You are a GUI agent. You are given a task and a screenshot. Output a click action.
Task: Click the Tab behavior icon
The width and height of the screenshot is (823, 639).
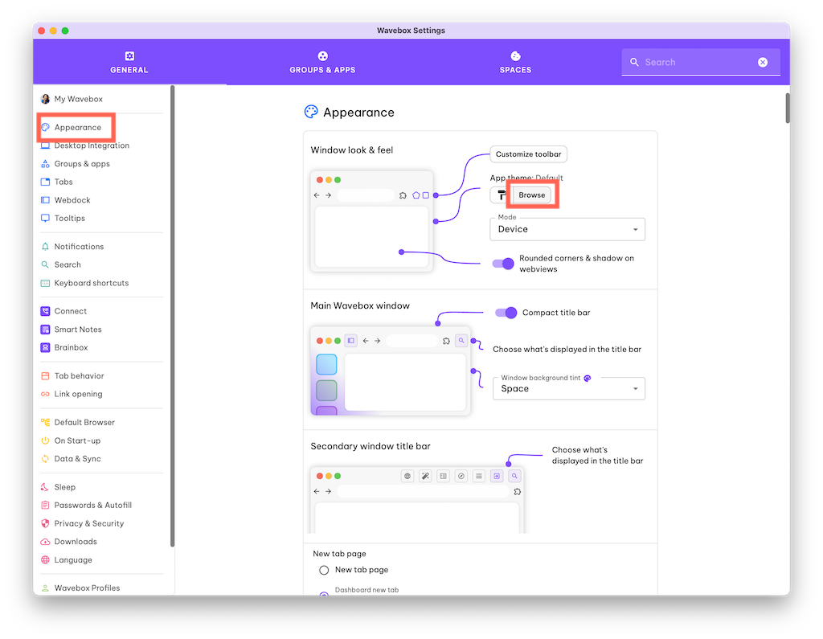pyautogui.click(x=45, y=376)
